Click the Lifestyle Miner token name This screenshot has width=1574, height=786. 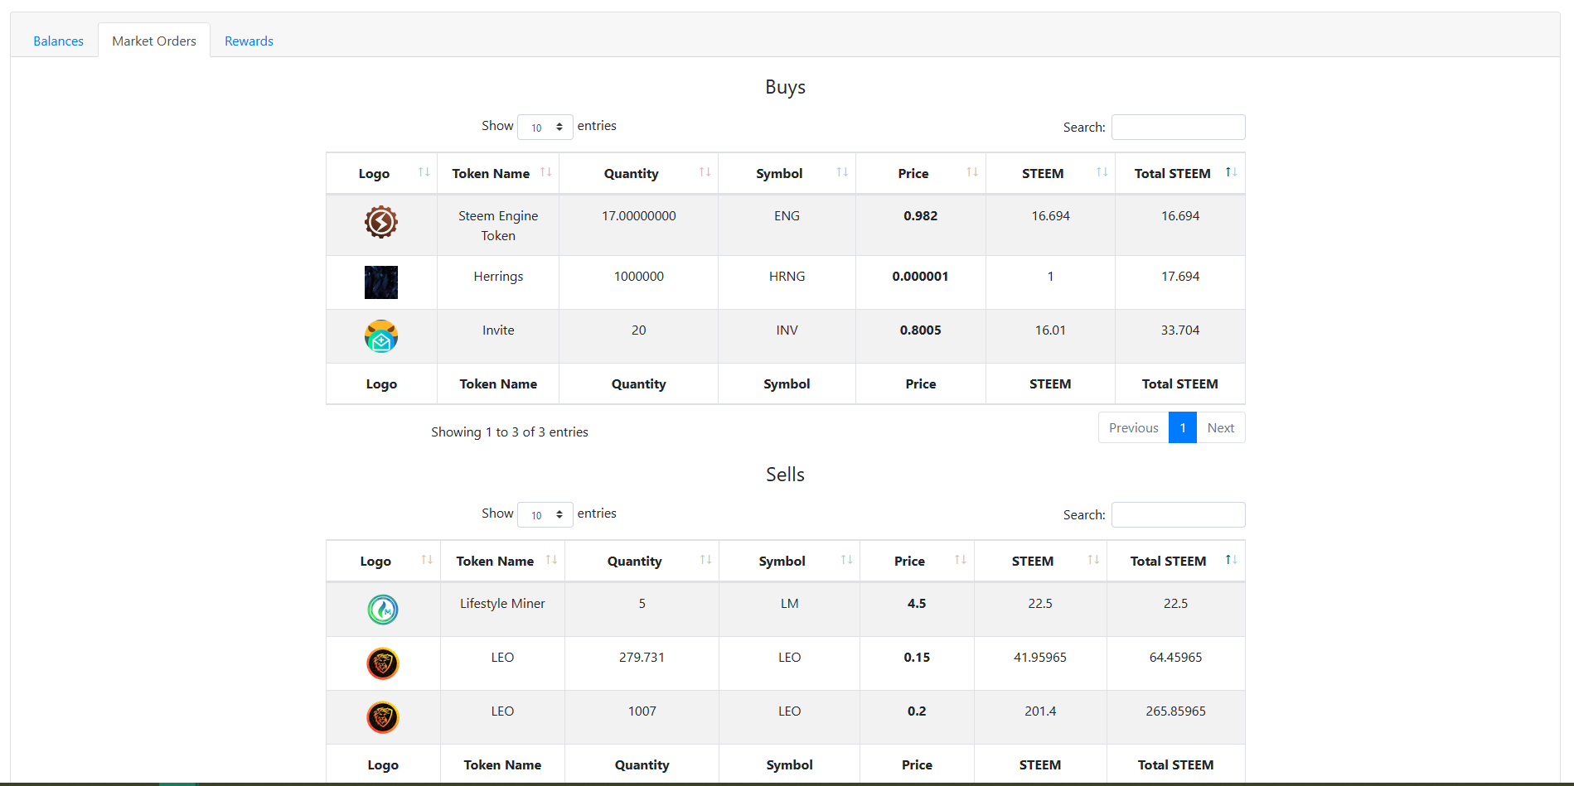(502, 603)
